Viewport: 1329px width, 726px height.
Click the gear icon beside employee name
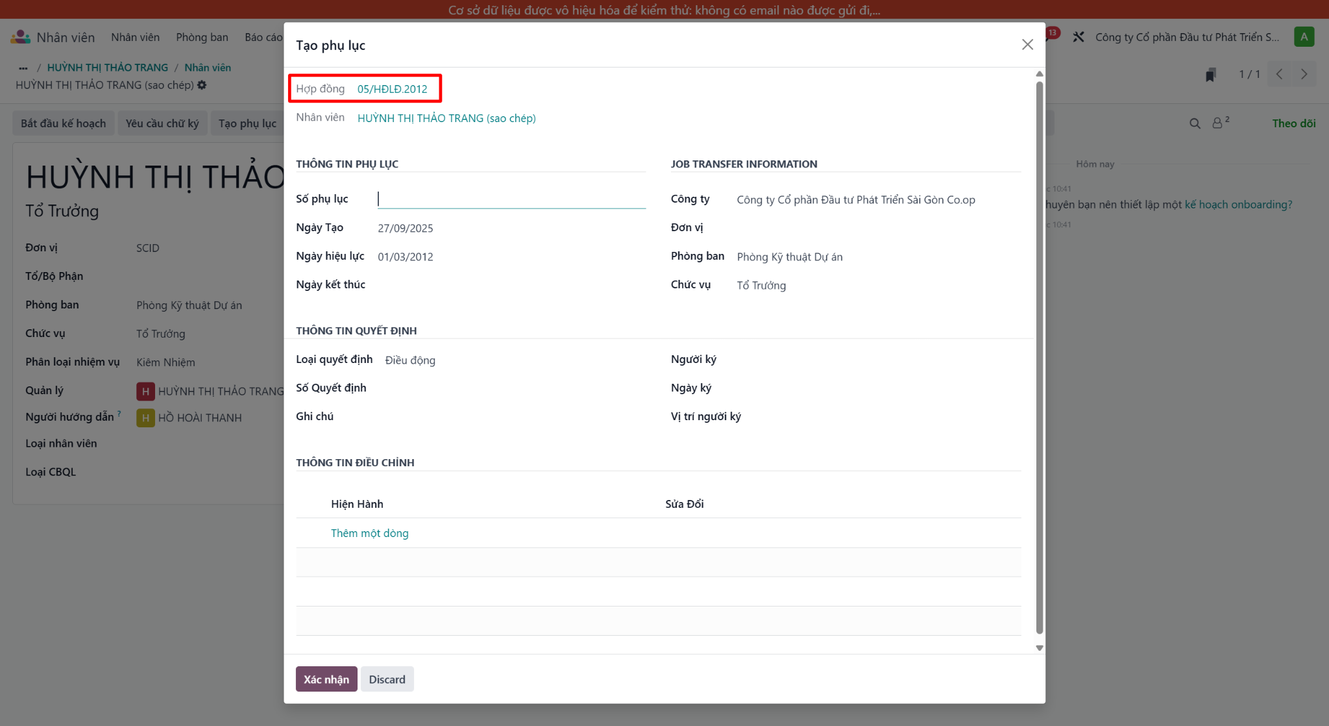202,85
